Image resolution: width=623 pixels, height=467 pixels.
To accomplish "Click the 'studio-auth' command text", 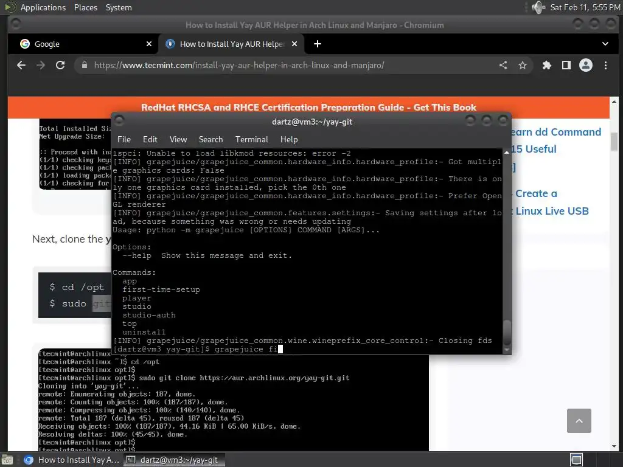I will (149, 315).
